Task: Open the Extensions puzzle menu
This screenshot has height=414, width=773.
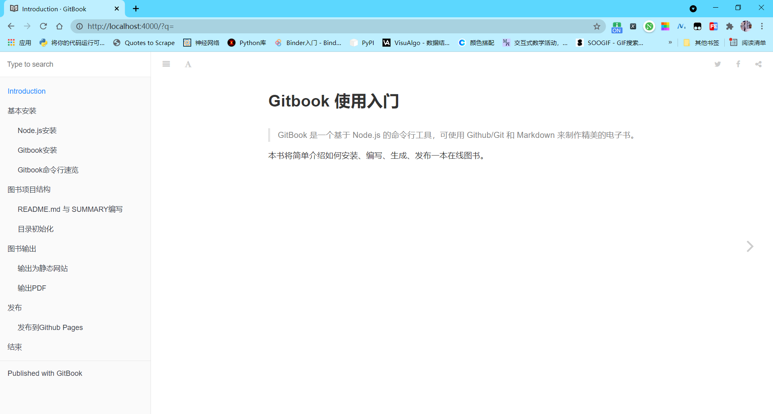Action: (x=730, y=27)
